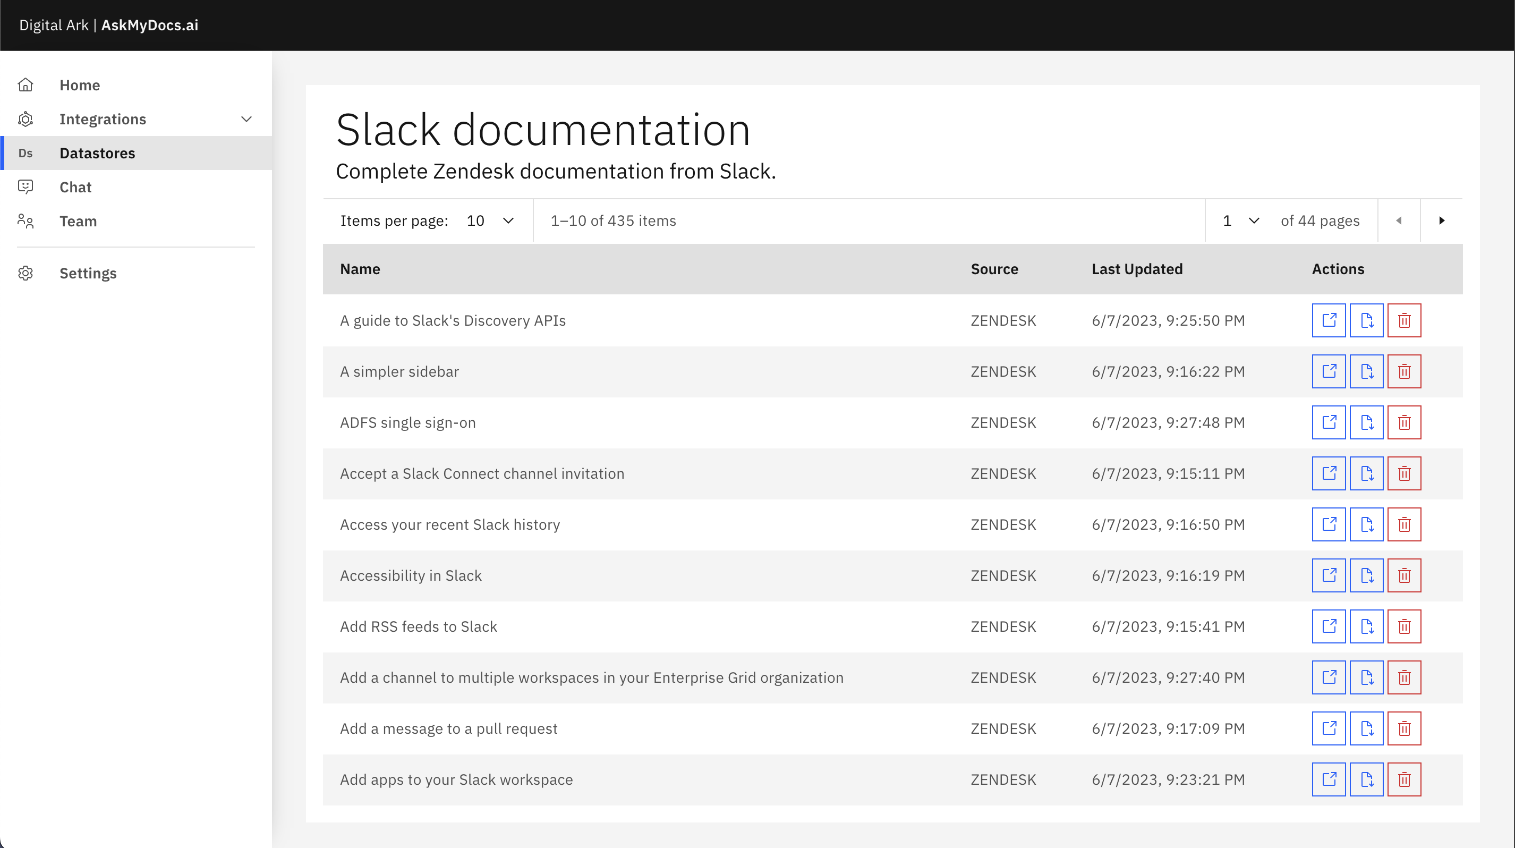
Task: Open external link for Accessibility in Slack
Action: point(1329,576)
